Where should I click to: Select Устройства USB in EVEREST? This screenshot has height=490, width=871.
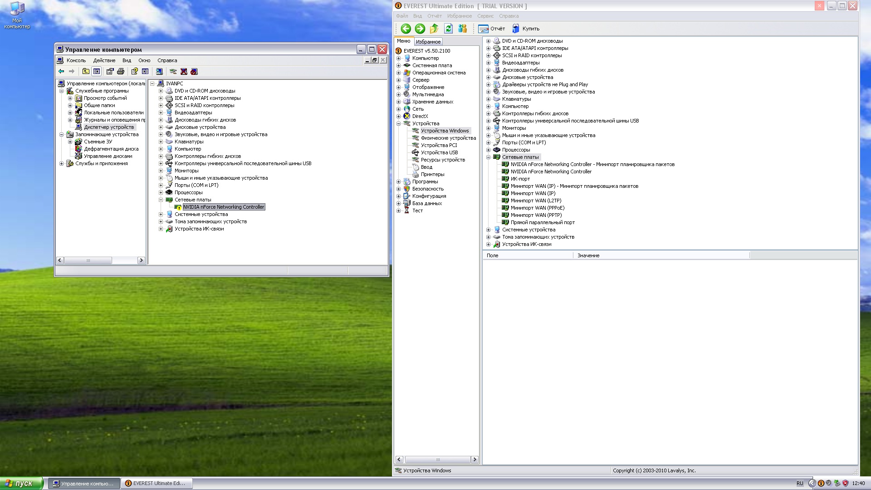(x=439, y=152)
